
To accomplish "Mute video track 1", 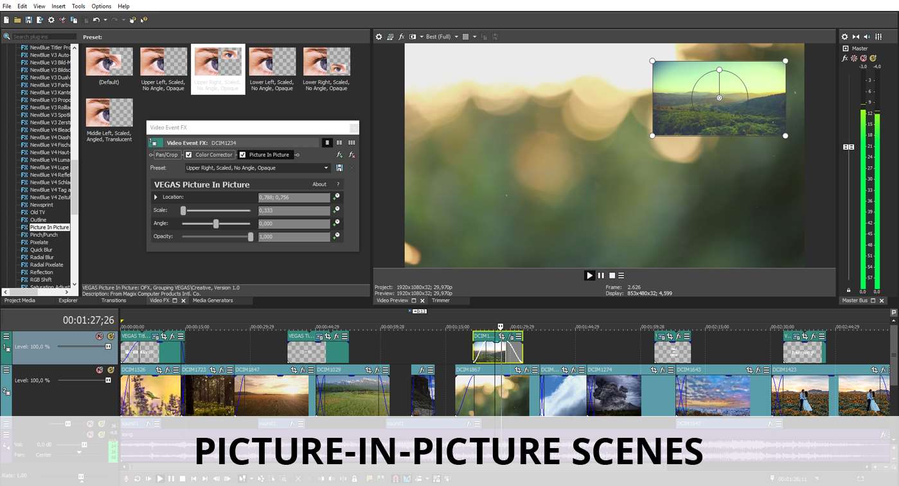I will click(x=100, y=336).
